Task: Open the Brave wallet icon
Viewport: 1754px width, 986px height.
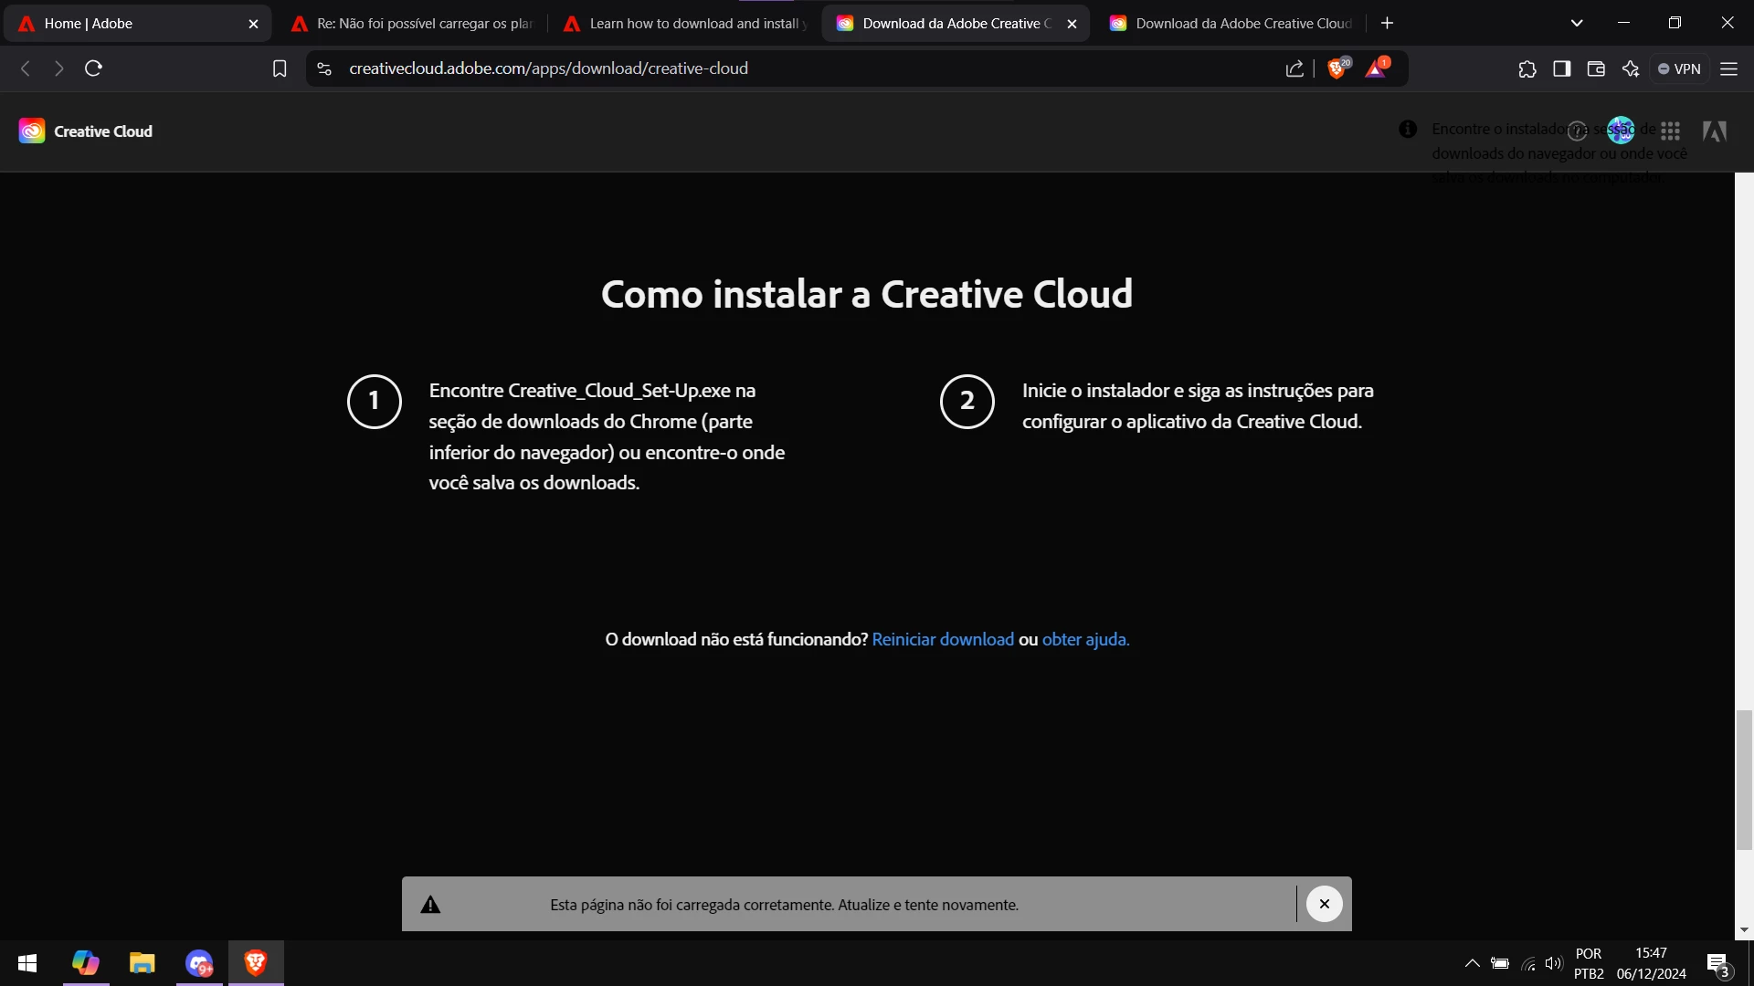Action: 1596,68
